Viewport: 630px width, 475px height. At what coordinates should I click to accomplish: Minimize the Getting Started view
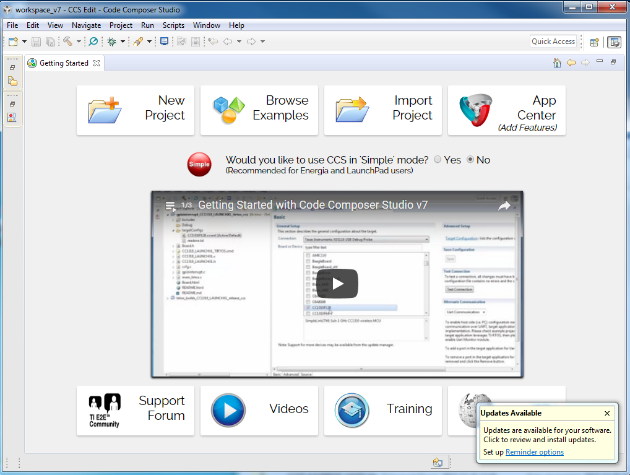[x=600, y=61]
